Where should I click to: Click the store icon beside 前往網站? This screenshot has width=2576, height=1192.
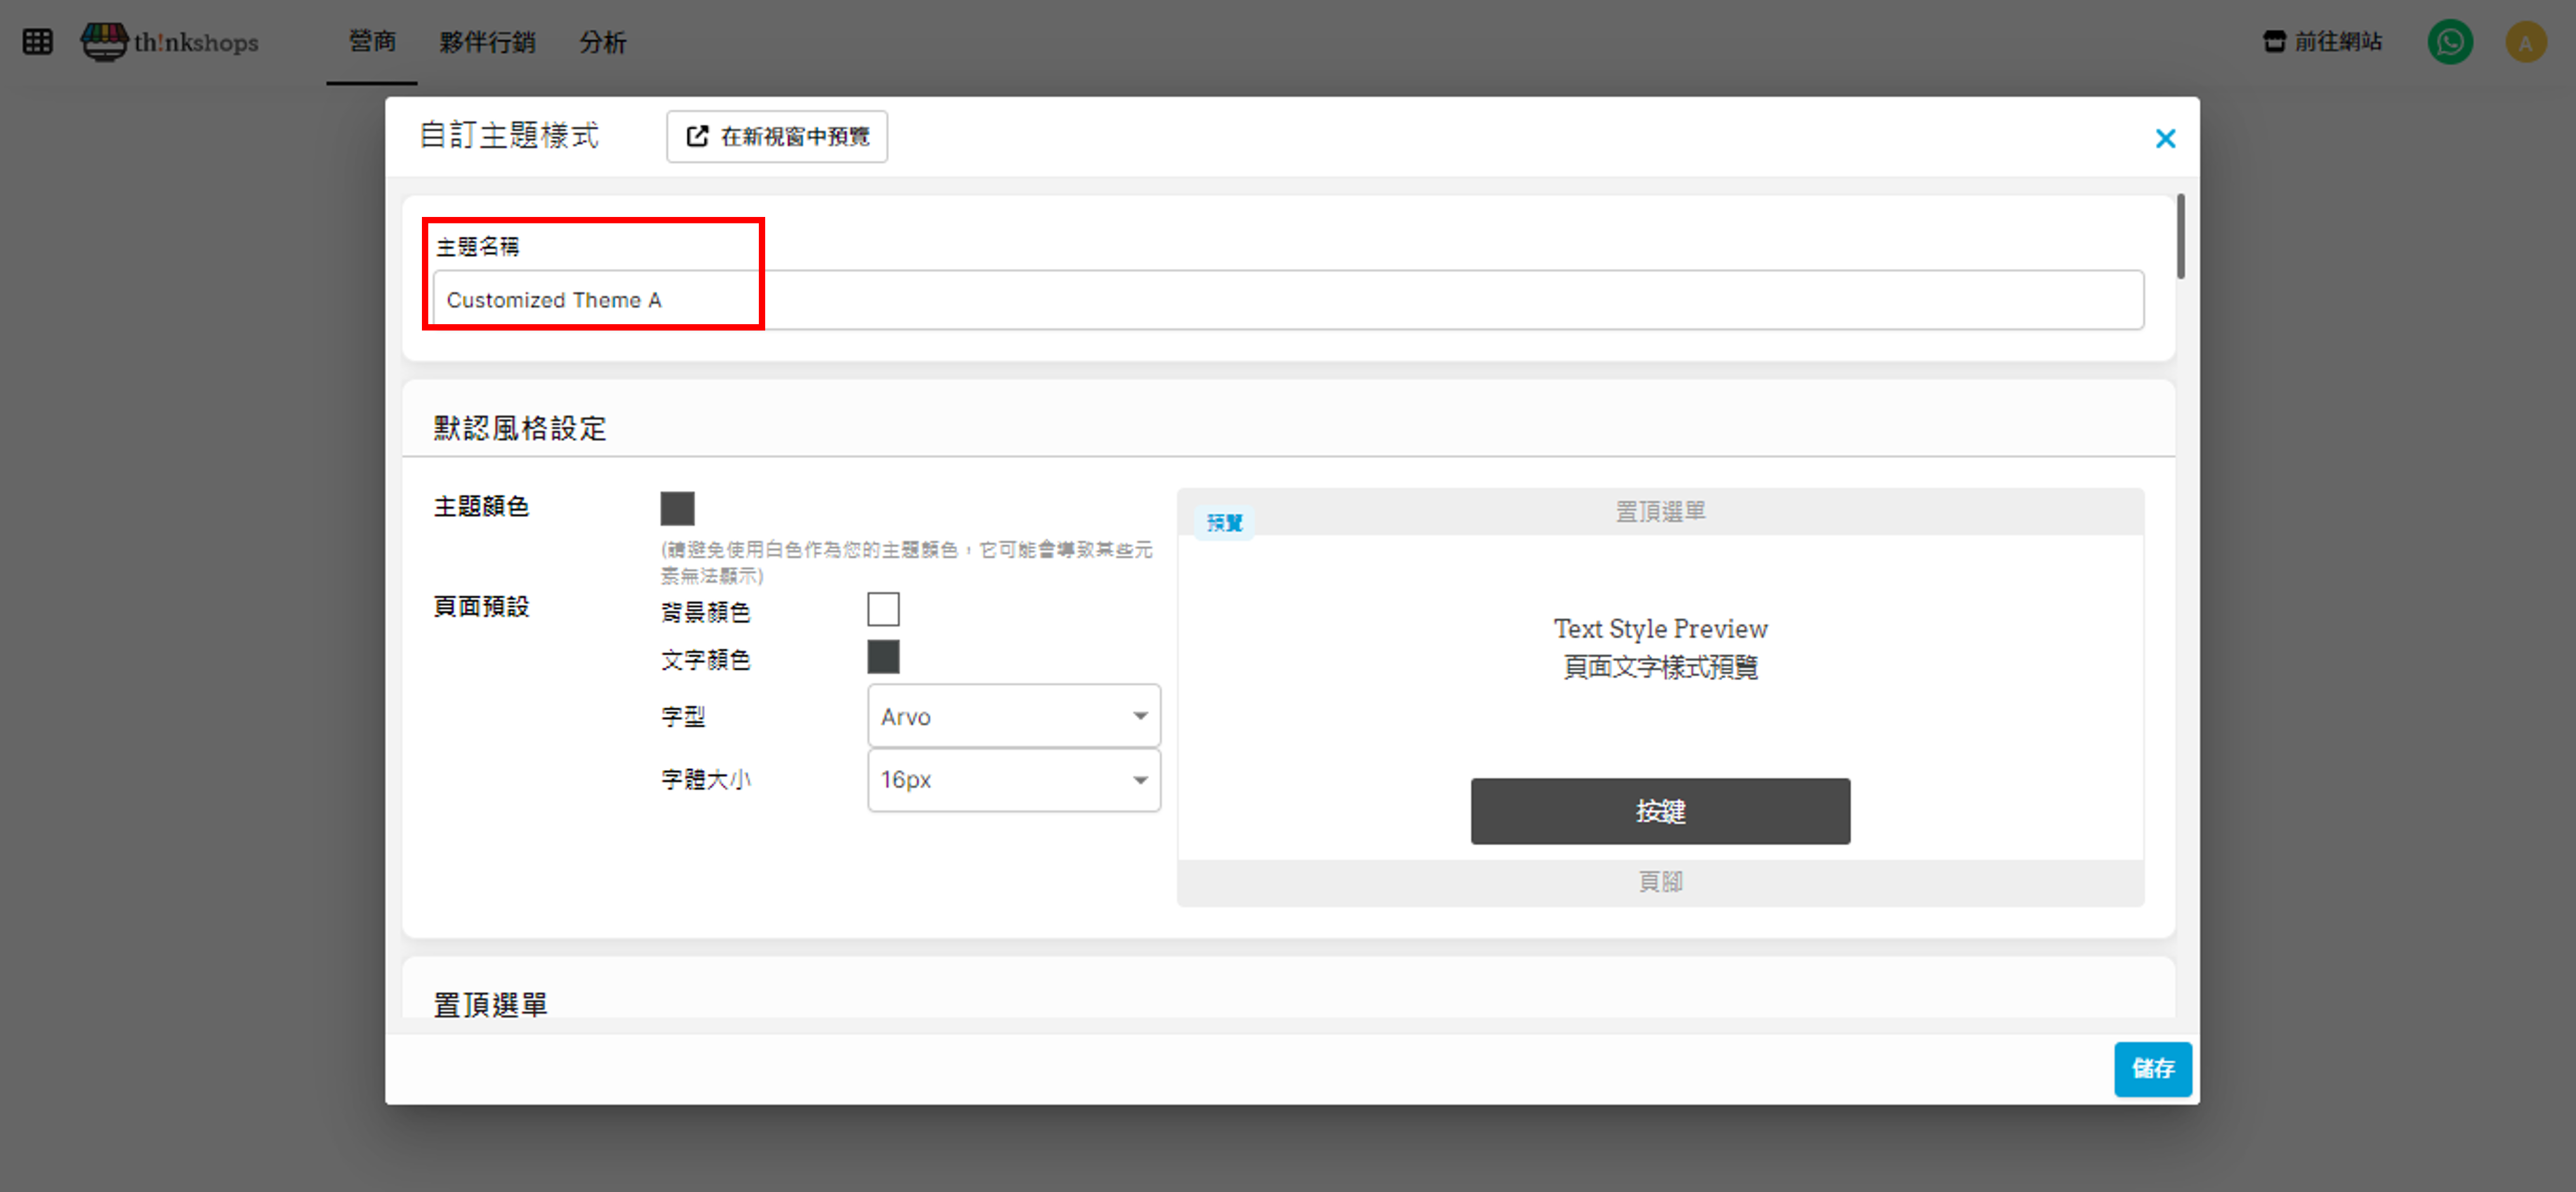[2274, 42]
